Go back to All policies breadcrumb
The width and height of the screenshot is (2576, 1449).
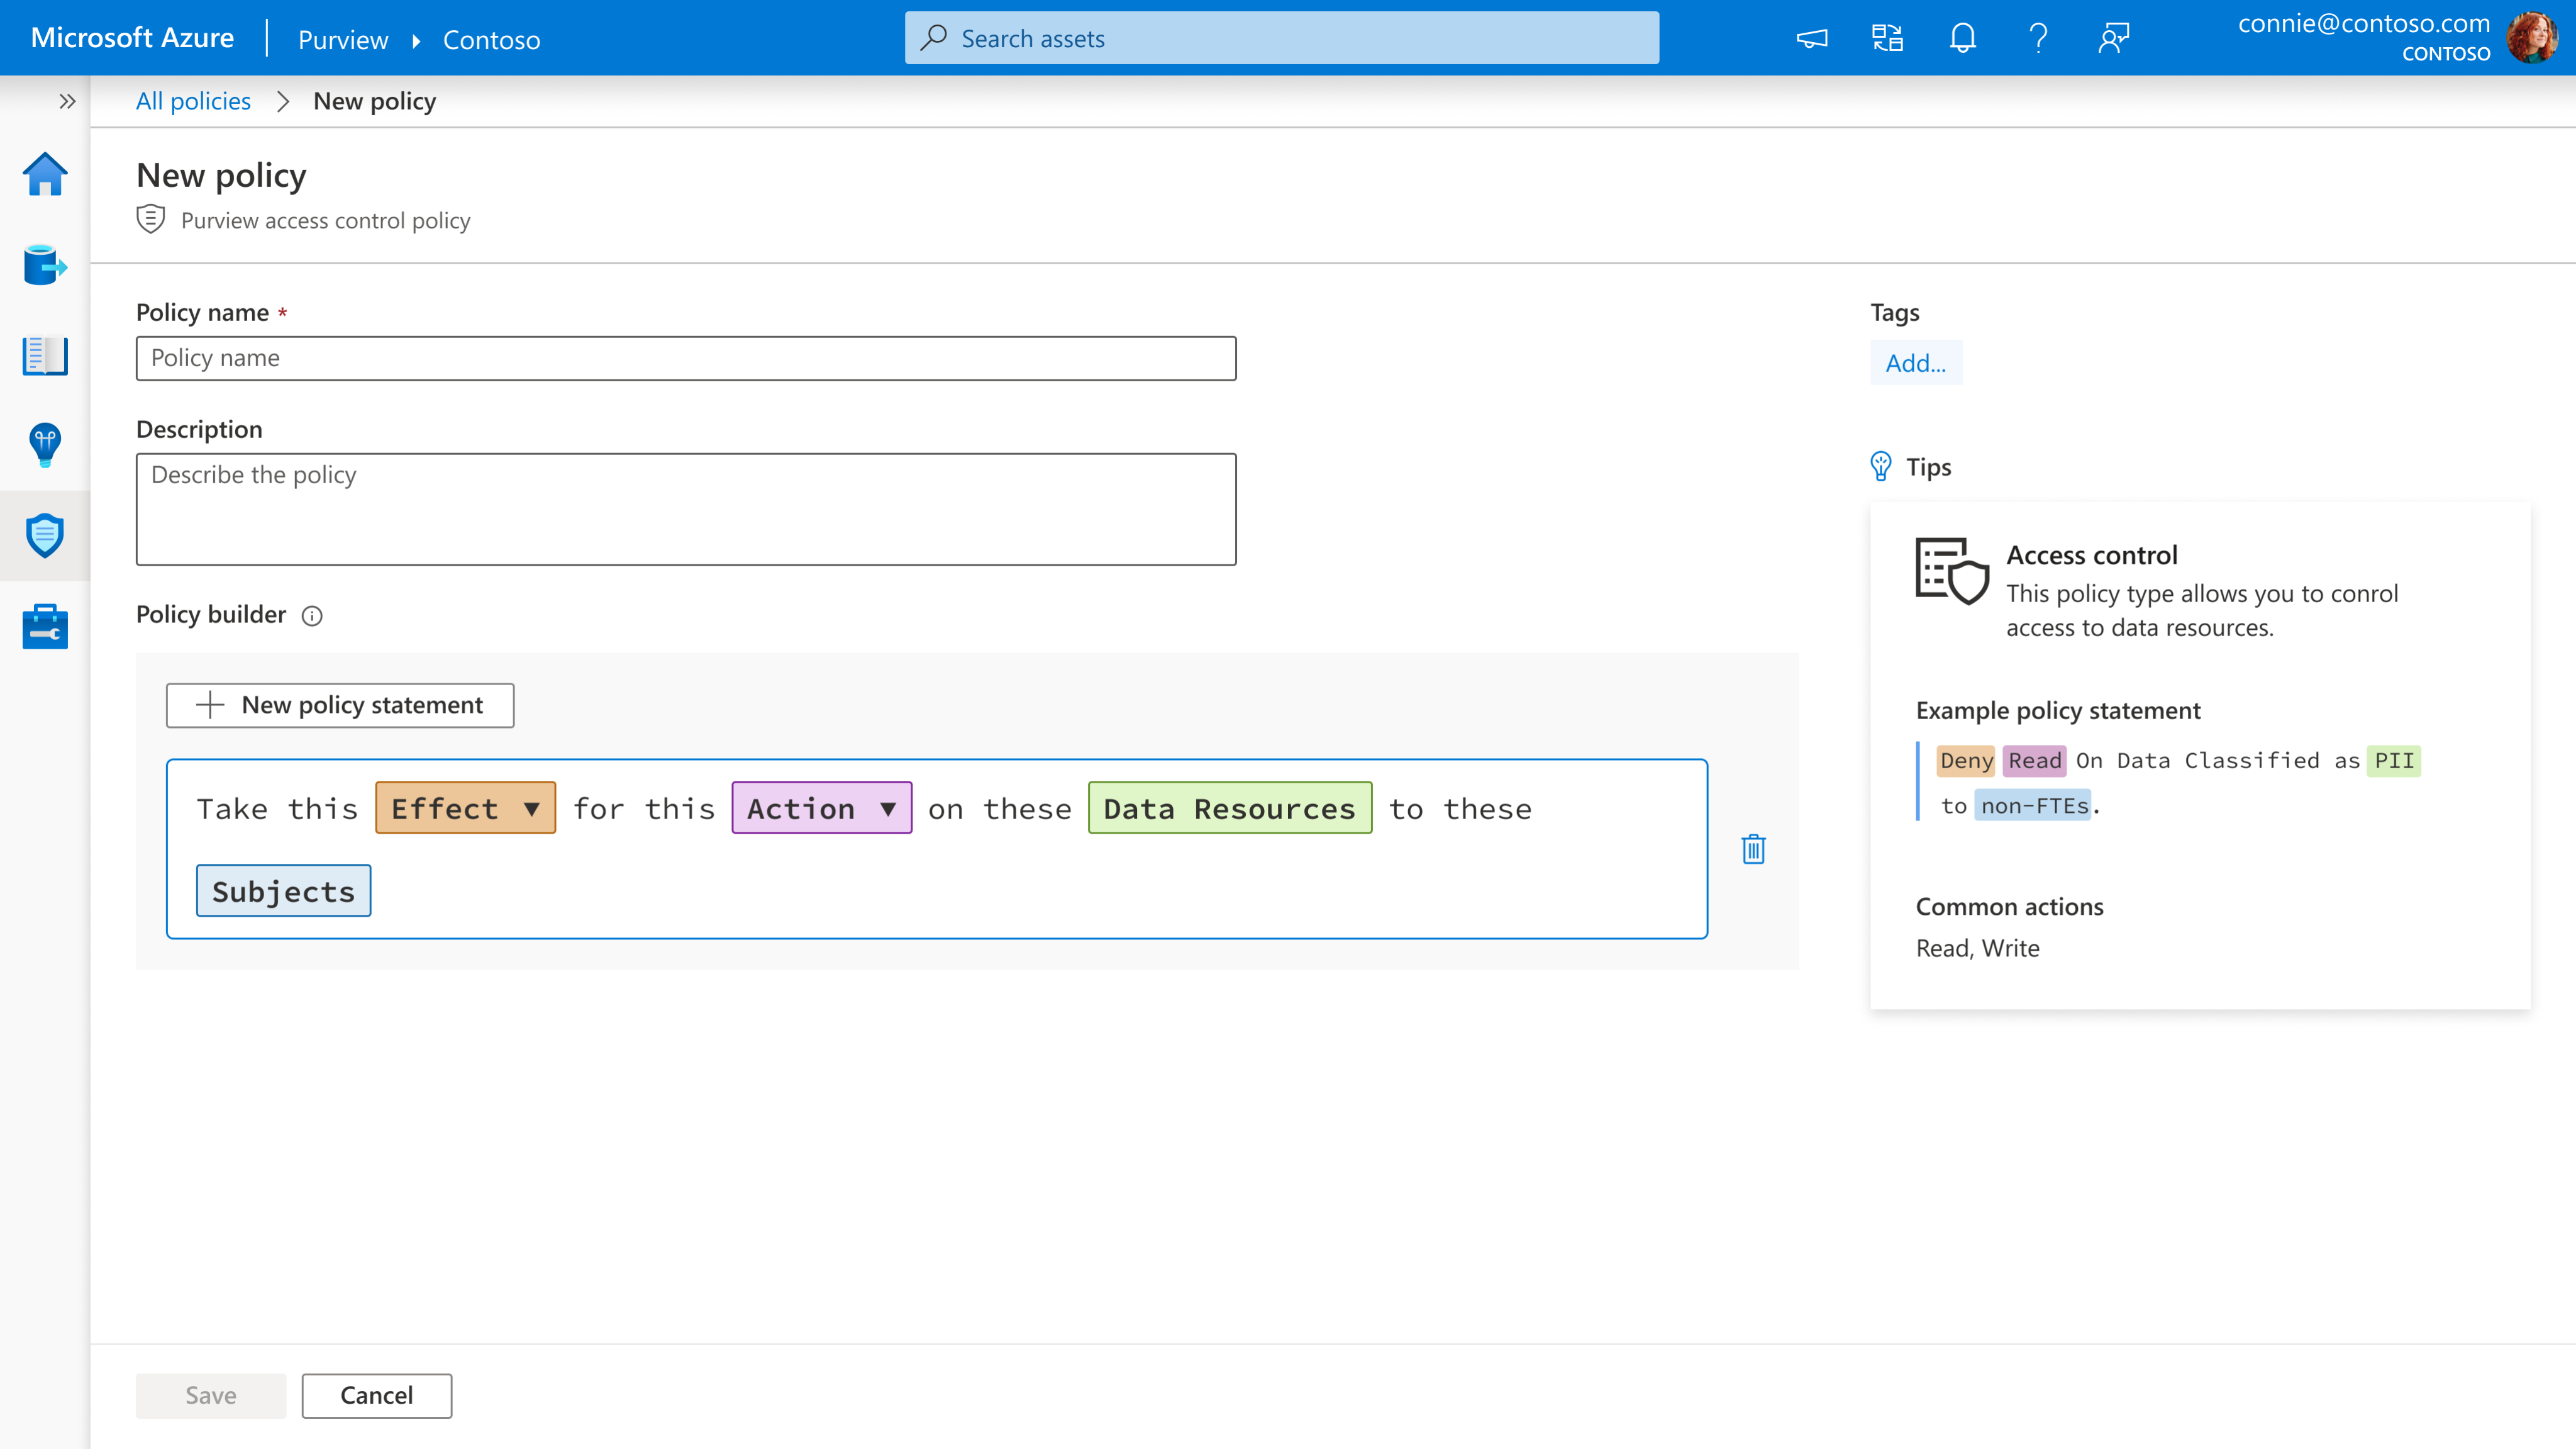tap(193, 101)
